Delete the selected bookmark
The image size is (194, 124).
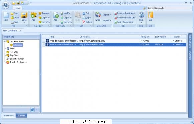point(87,22)
